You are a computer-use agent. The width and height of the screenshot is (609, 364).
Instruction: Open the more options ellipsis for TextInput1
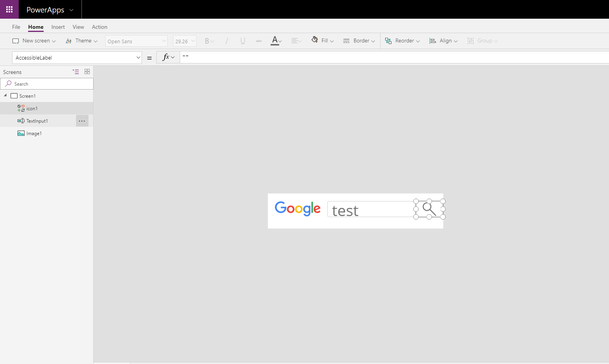point(82,121)
